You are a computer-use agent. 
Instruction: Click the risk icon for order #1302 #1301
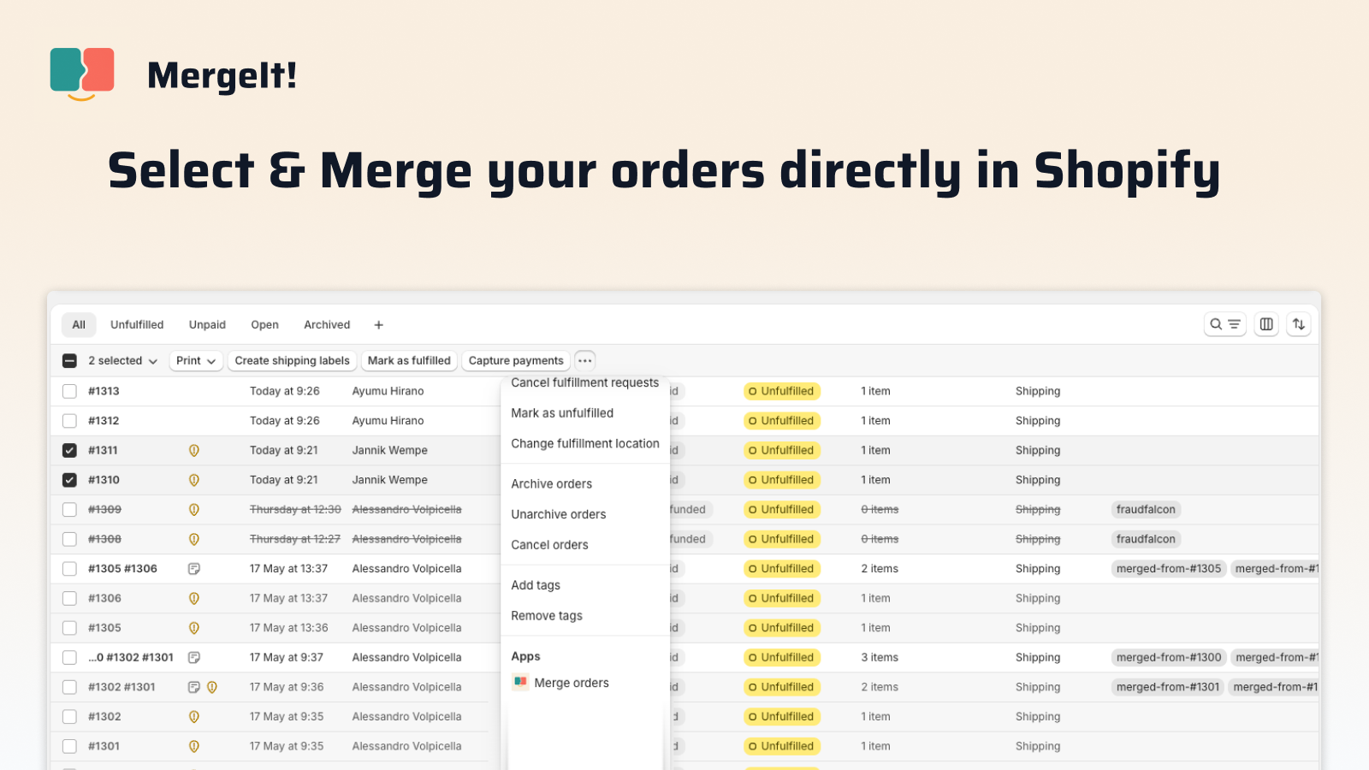[212, 687]
